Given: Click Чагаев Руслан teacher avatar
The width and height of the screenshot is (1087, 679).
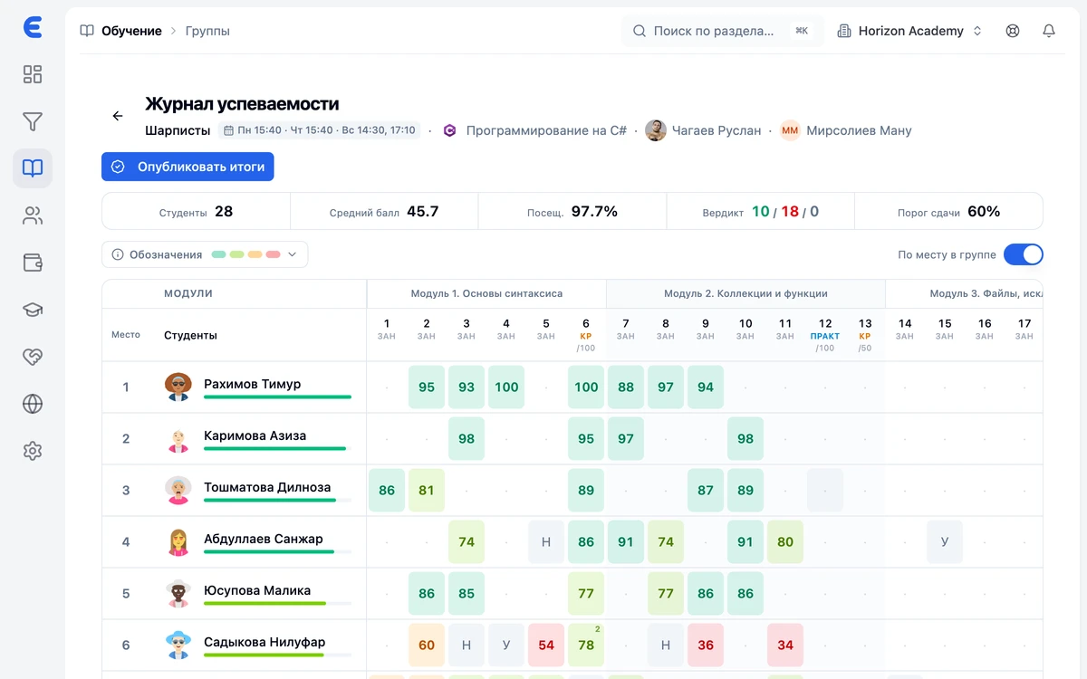Looking at the screenshot, I should pos(656,130).
